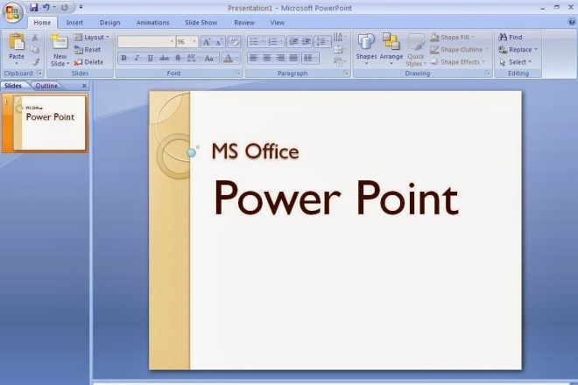Viewport: 578px width, 385px height.
Task: Open the Office Button orb
Action: 12,12
